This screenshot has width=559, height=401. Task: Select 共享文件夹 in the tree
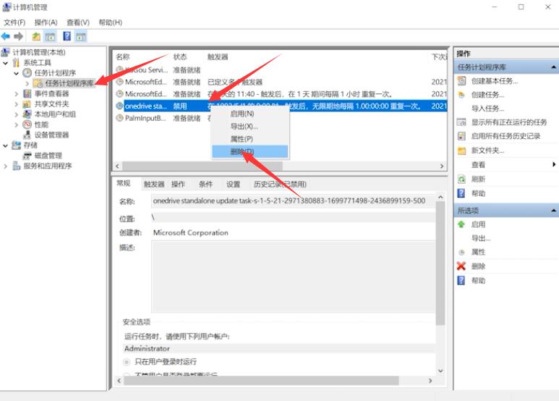51,104
